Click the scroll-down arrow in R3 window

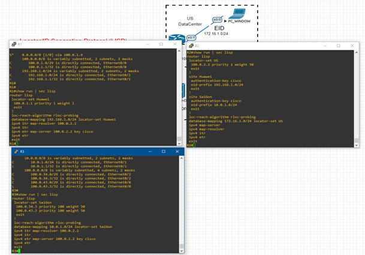(x=182, y=251)
